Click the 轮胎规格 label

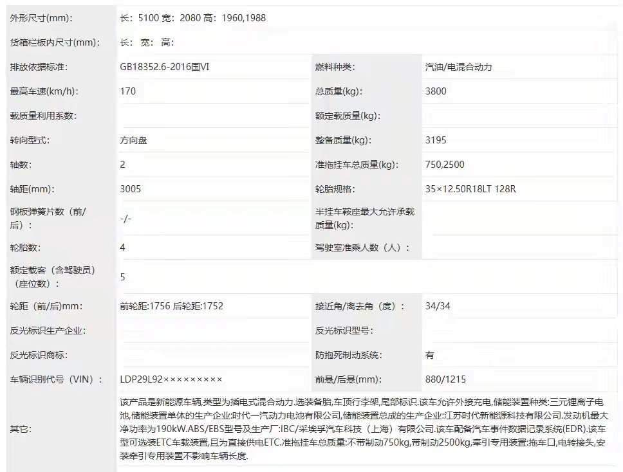pyautogui.click(x=335, y=189)
